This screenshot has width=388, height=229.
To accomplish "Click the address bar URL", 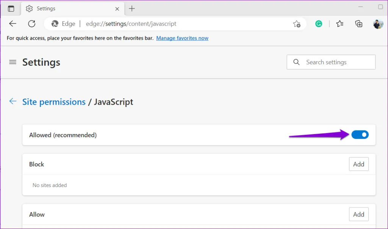I will click(x=131, y=24).
